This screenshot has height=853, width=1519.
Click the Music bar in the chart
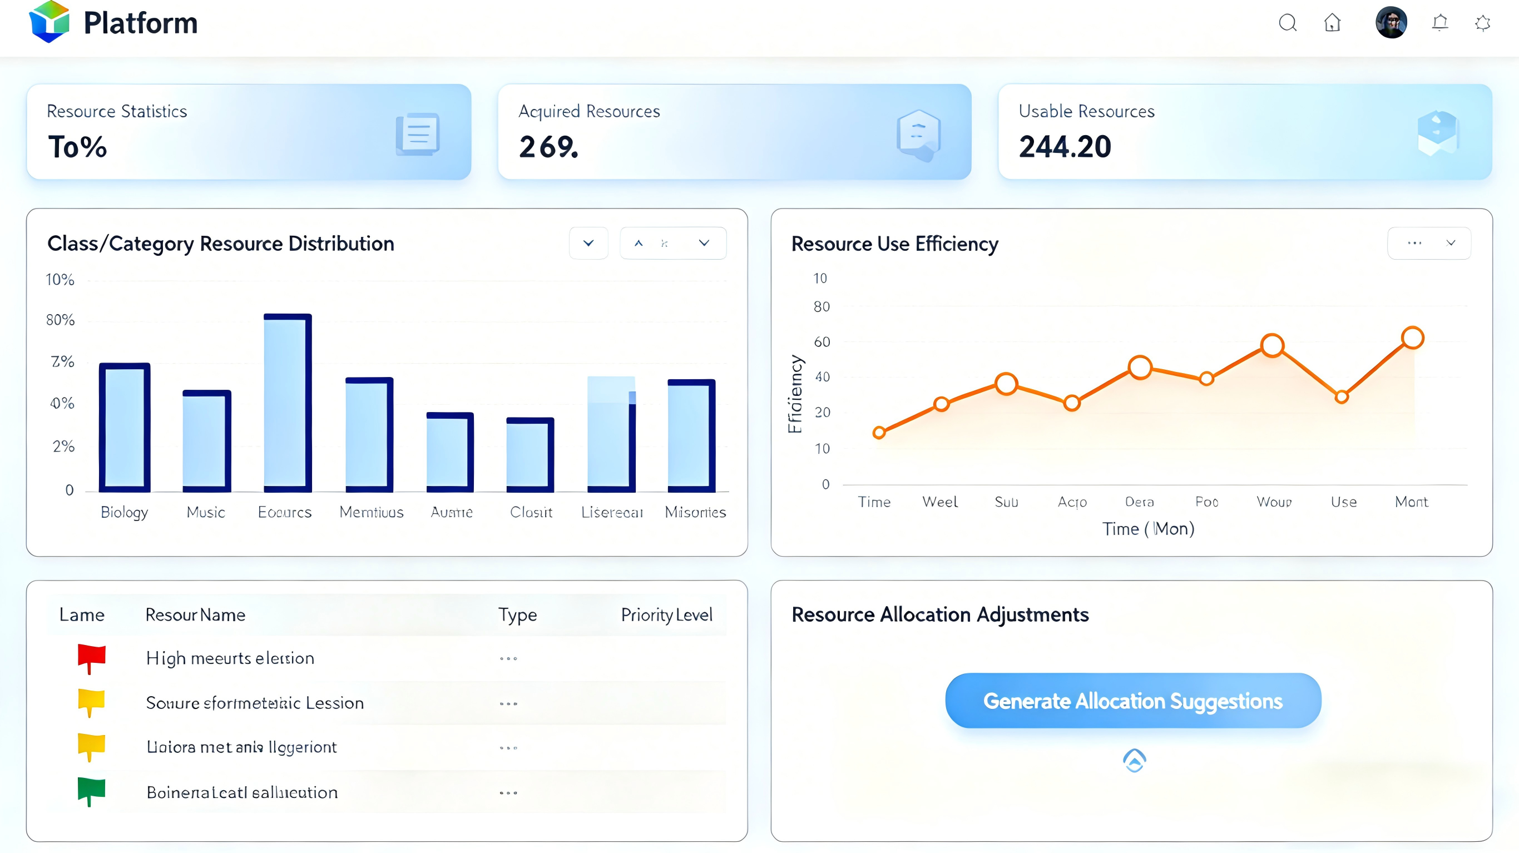206,440
